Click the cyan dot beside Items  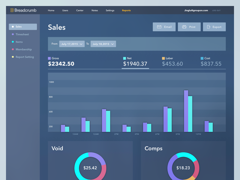pyautogui.click(x=13, y=42)
